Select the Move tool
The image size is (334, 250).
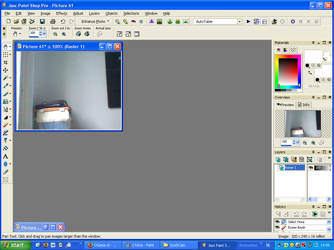point(6,70)
